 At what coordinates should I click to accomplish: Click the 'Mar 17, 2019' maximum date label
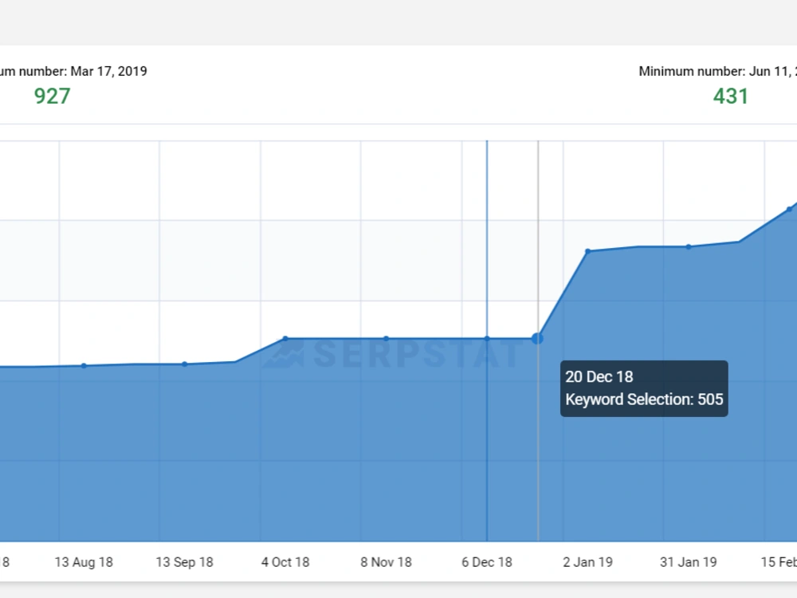[108, 71]
